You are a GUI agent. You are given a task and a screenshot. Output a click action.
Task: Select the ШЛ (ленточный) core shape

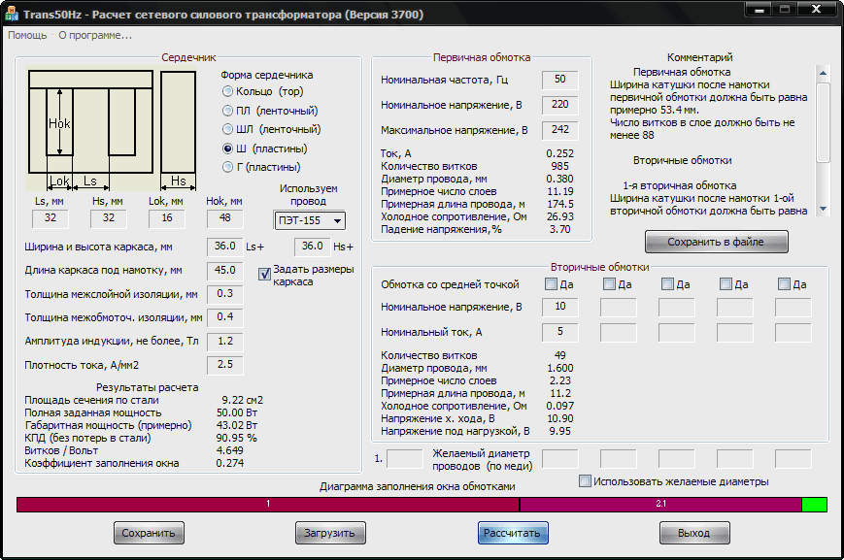tap(271, 130)
